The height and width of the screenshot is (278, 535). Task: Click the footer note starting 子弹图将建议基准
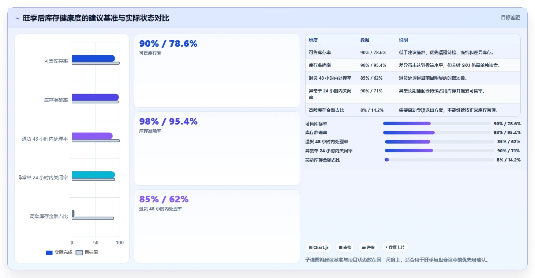pyautogui.click(x=397, y=260)
